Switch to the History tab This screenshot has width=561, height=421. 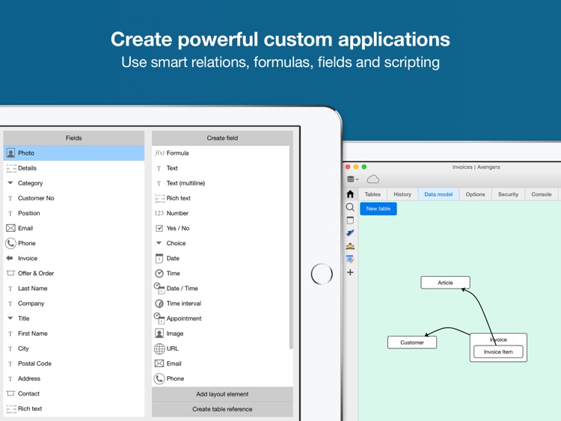click(402, 194)
